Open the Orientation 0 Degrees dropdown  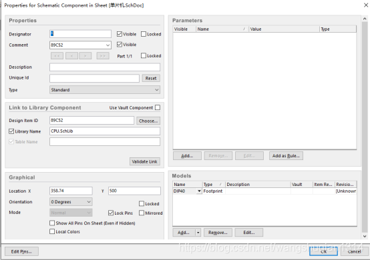[89, 202]
